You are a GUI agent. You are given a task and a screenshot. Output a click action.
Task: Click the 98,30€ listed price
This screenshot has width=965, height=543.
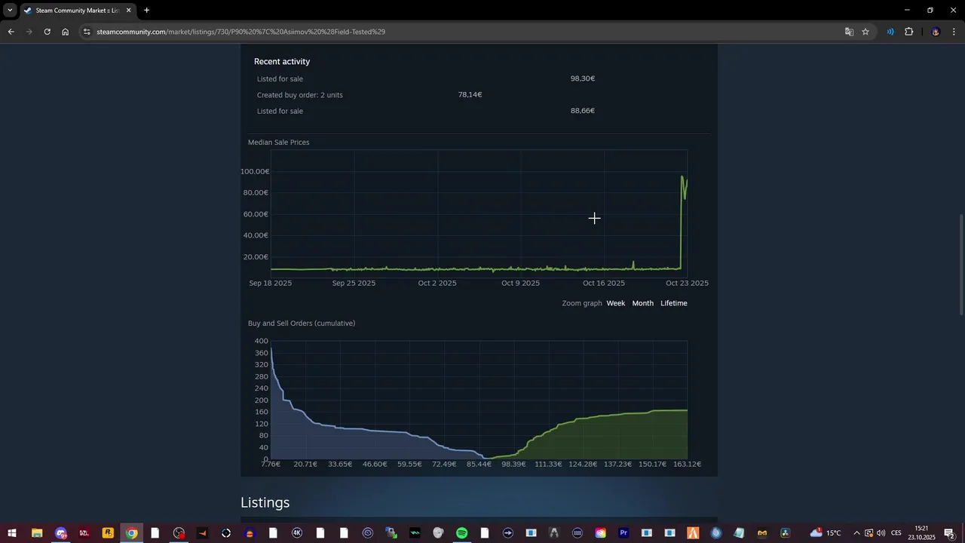583,78
